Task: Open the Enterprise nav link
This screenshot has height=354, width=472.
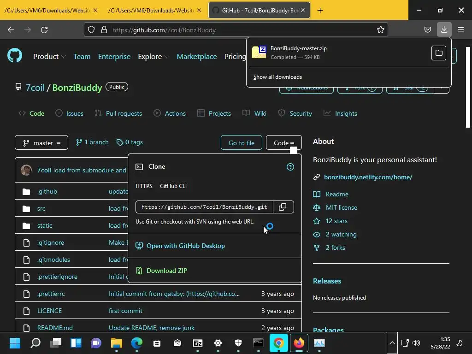Action: (114, 57)
